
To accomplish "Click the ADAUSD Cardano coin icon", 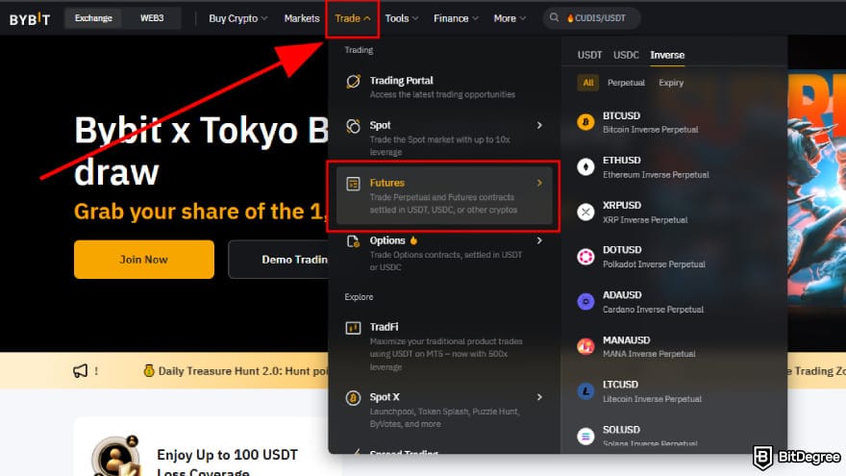I will coord(585,301).
